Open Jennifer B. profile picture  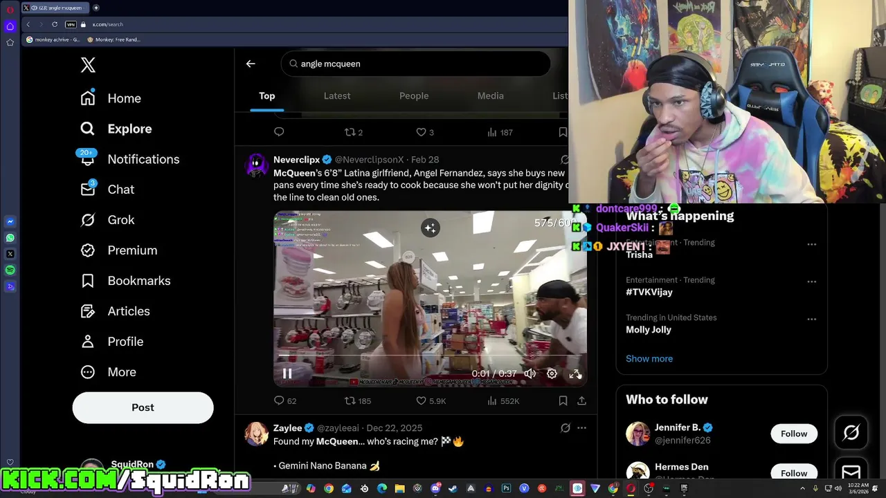(x=638, y=434)
